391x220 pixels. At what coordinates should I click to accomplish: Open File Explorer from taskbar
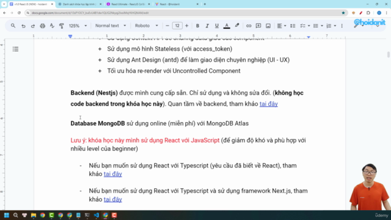pyautogui.click(x=34, y=215)
